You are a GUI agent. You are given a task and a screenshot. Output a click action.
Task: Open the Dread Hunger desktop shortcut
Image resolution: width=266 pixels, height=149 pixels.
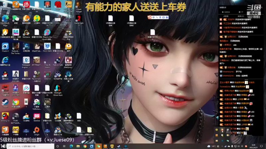79,7
